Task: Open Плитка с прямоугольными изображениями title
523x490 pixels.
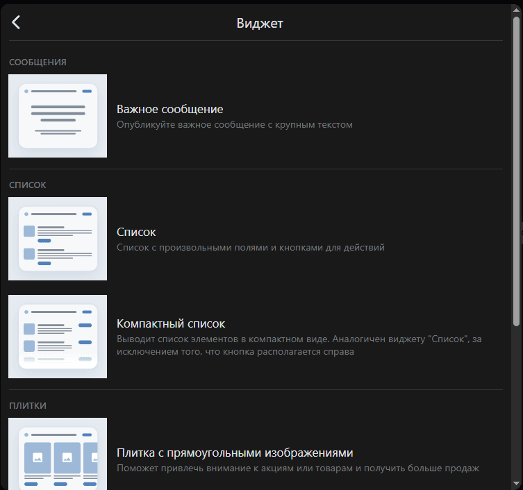Action: tap(235, 453)
